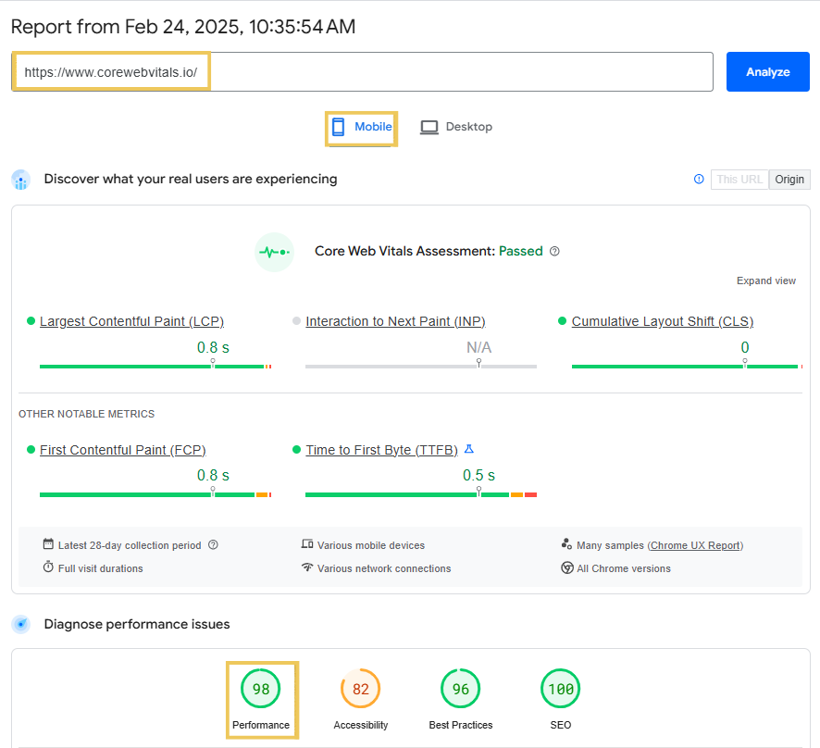Screen dimensions: 820x748
Task: Click the mobile phone icon
Action: [x=339, y=127]
